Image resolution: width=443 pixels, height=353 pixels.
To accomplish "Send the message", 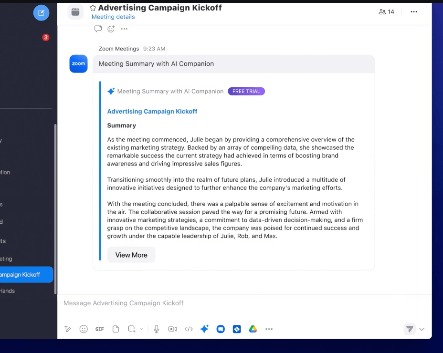I will click(410, 329).
